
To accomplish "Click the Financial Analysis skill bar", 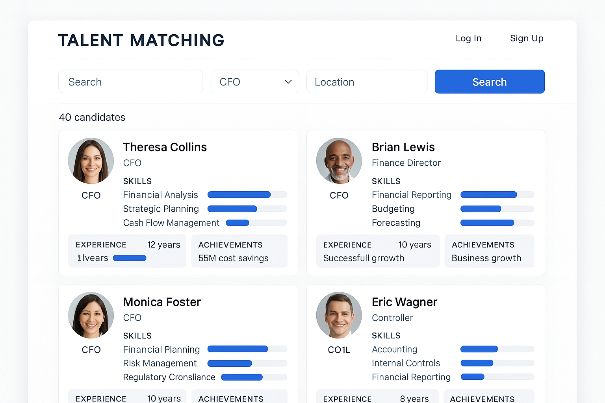I will 247,194.
